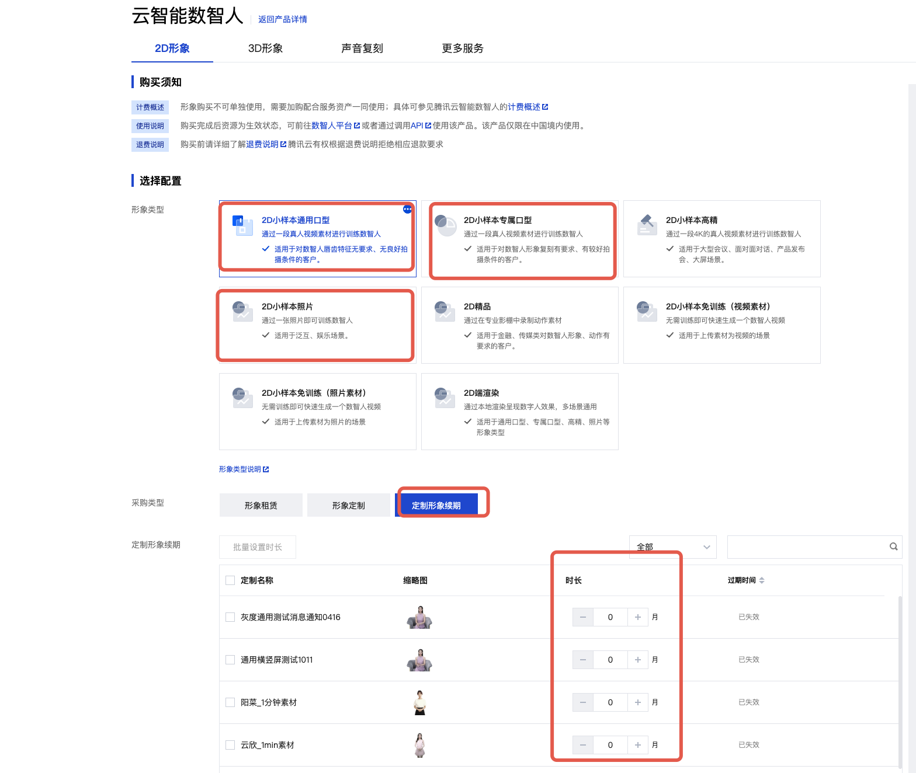Click the 缩略图 column header
Viewport: 916px width, 773px height.
[x=415, y=580]
